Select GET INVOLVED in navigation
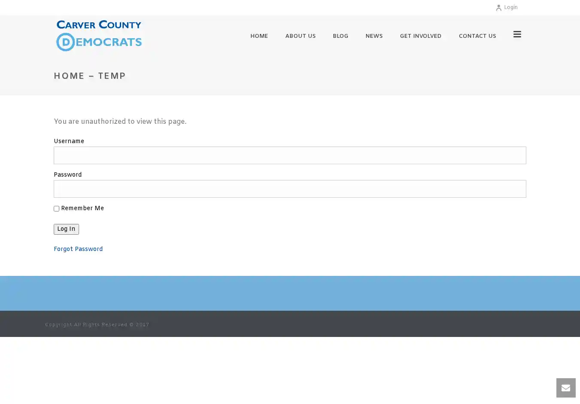 point(420,36)
